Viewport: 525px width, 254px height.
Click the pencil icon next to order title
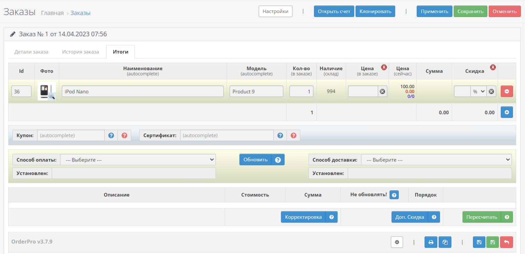13,34
